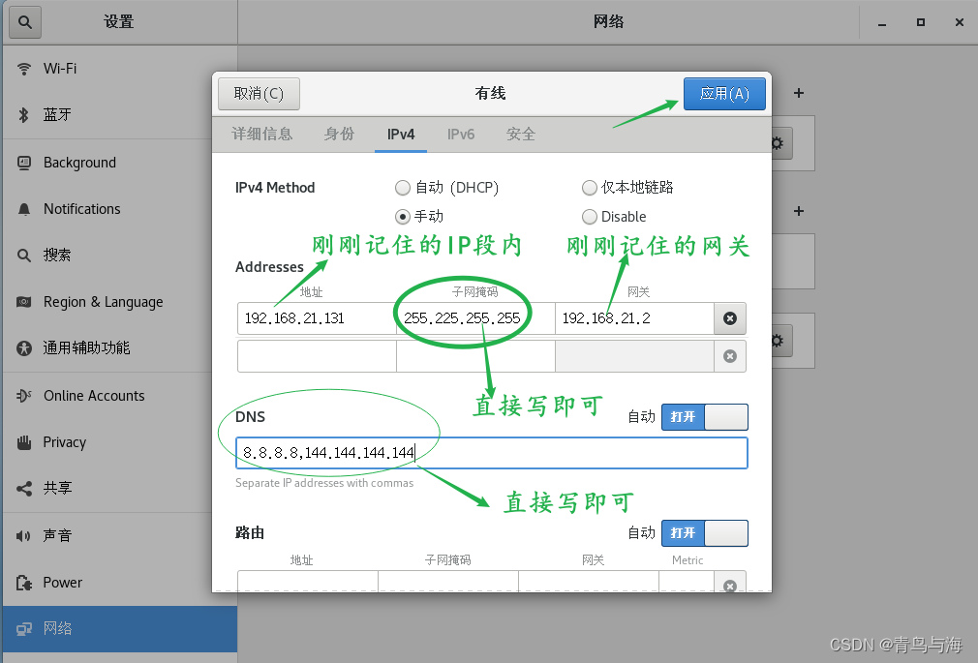This screenshot has height=663, width=978.
Task: Select 自动 (DHCP) IPv4 method
Action: tap(446, 188)
